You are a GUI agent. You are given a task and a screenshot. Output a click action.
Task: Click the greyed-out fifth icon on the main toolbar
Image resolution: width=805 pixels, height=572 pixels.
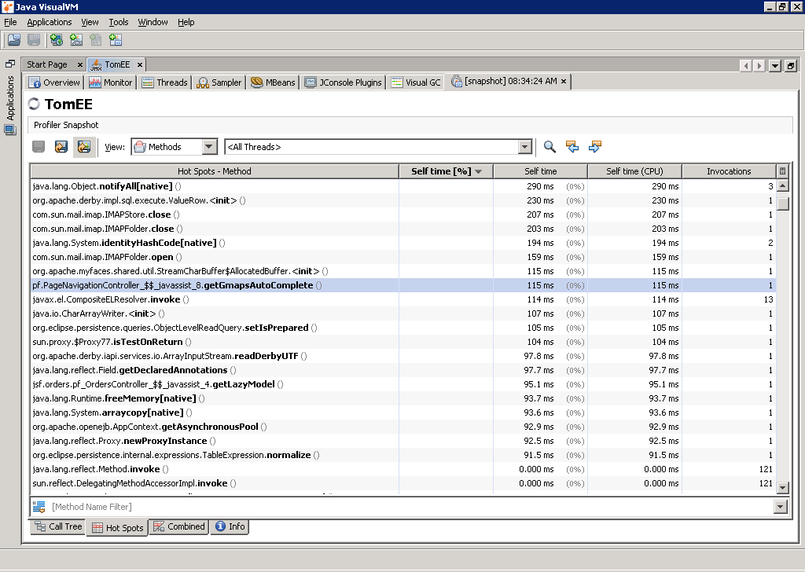coord(95,39)
